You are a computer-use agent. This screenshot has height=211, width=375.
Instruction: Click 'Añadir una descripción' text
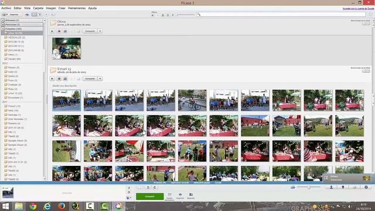[64, 86]
